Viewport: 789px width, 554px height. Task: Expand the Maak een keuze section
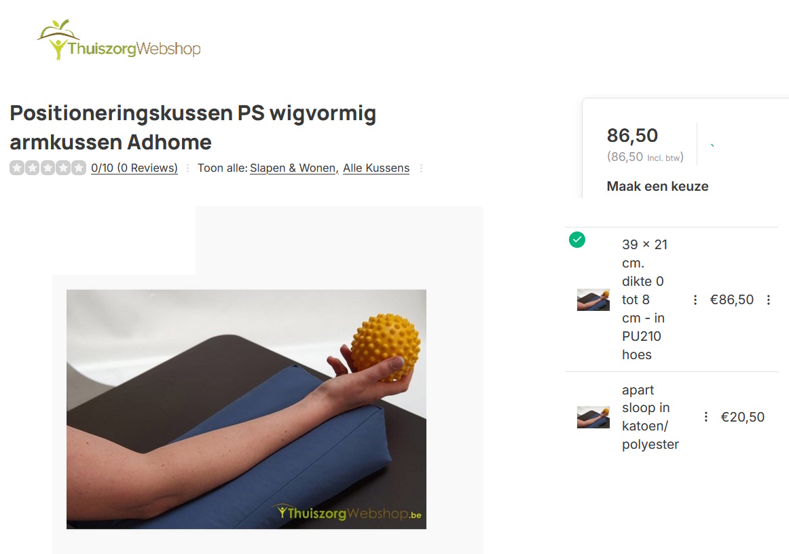(x=657, y=186)
